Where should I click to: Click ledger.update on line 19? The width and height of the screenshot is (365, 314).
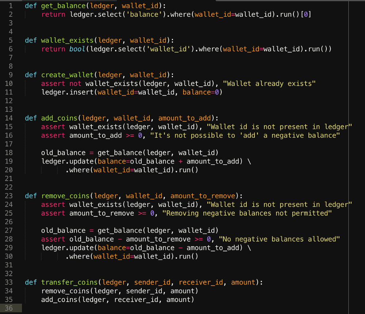click(x=67, y=161)
